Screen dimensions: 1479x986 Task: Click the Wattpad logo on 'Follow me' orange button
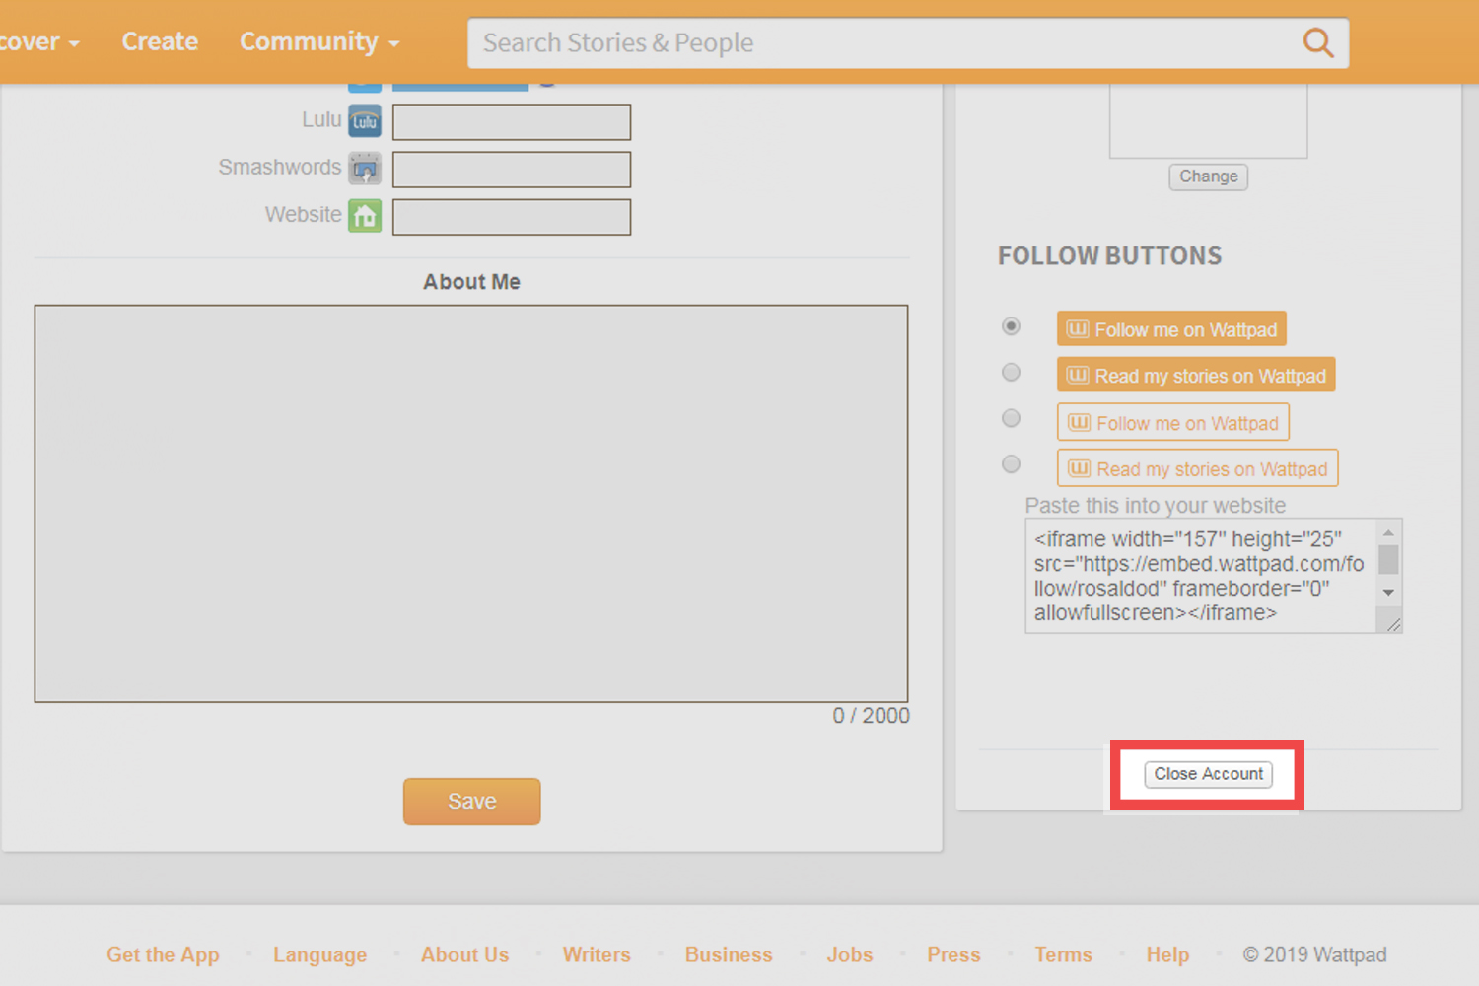(x=1077, y=328)
